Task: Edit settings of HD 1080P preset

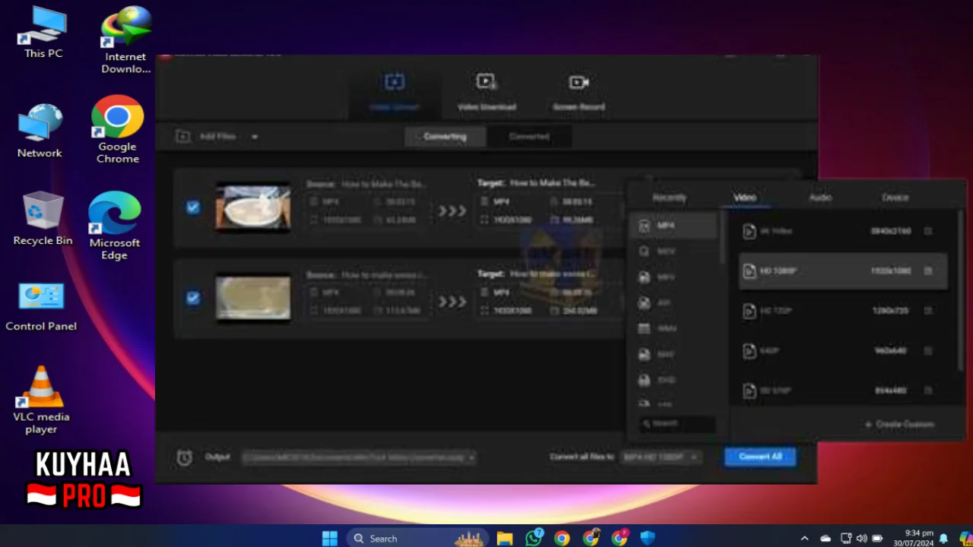Action: coord(928,271)
